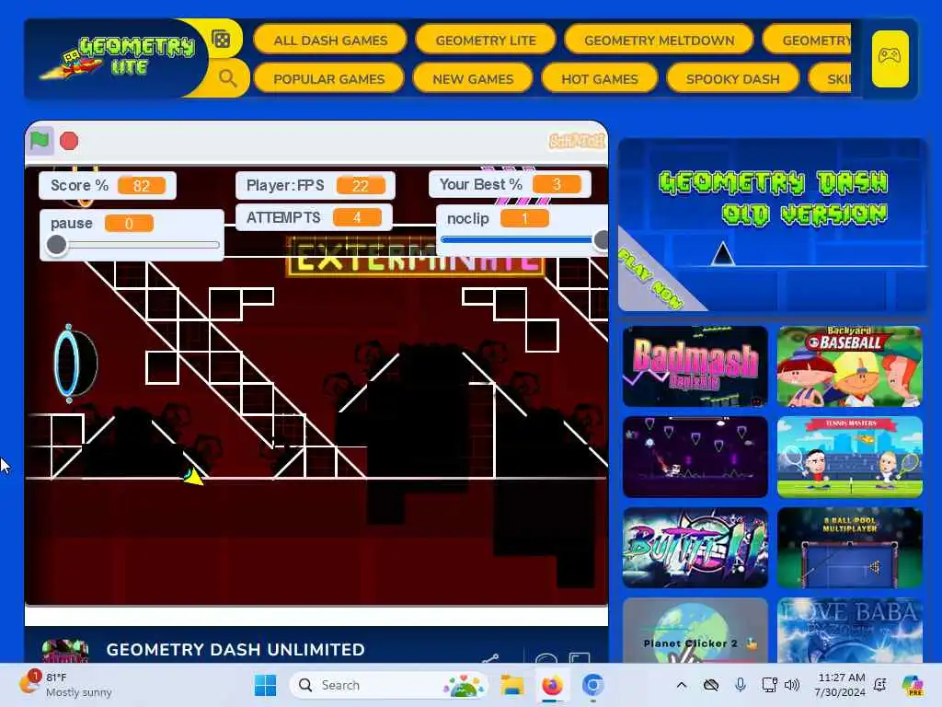The image size is (942, 707).
Task: Open the Badmash game thumbnail
Action: pos(695,366)
